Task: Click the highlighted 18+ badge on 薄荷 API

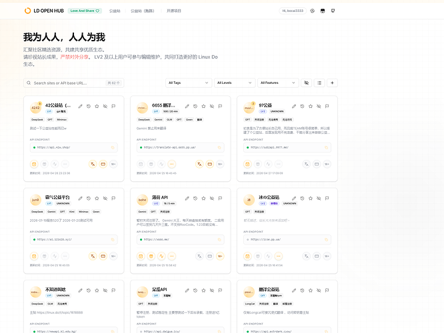Action: (220, 256)
